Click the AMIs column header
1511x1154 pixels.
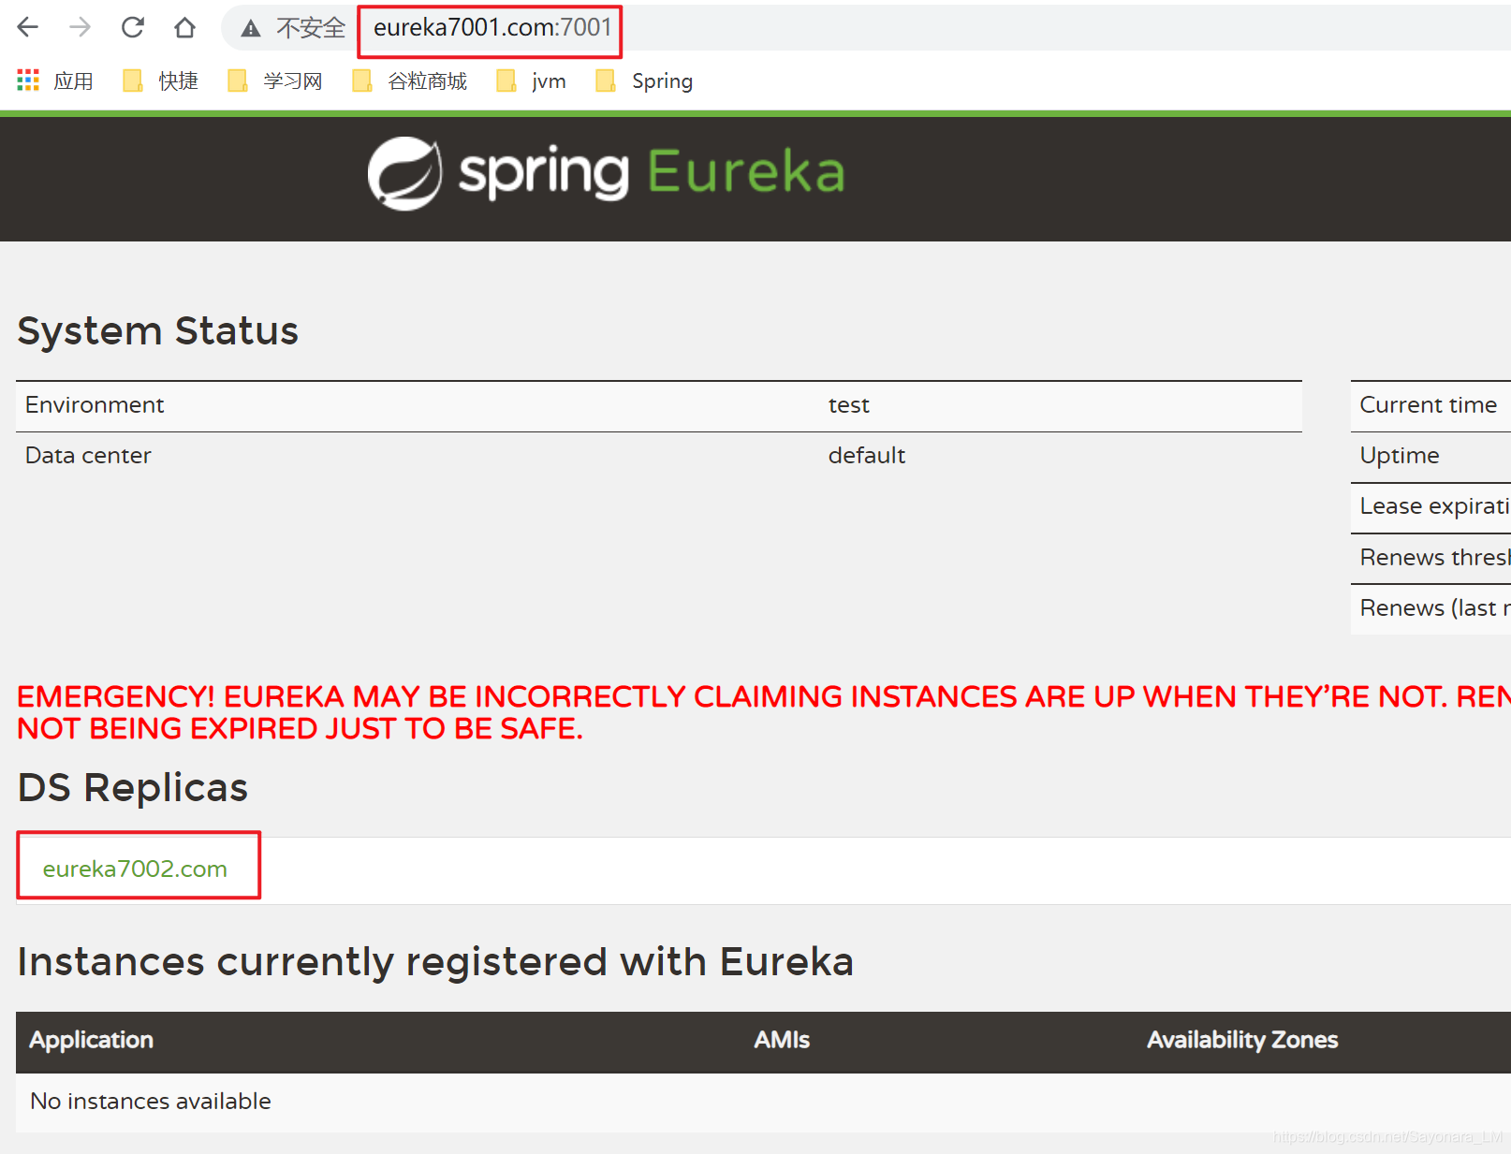point(782,1040)
